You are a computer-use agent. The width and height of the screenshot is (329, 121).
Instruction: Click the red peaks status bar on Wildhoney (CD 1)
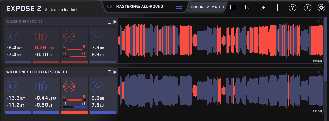coord(46,62)
